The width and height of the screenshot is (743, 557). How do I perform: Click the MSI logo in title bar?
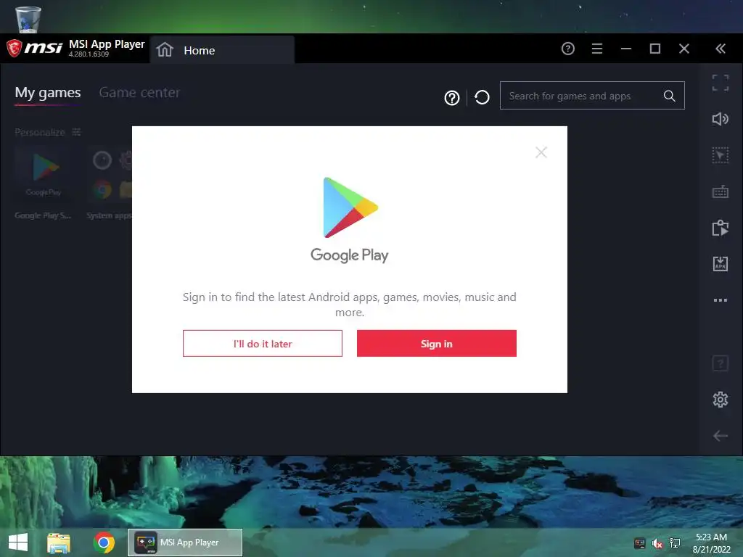pyautogui.click(x=34, y=48)
